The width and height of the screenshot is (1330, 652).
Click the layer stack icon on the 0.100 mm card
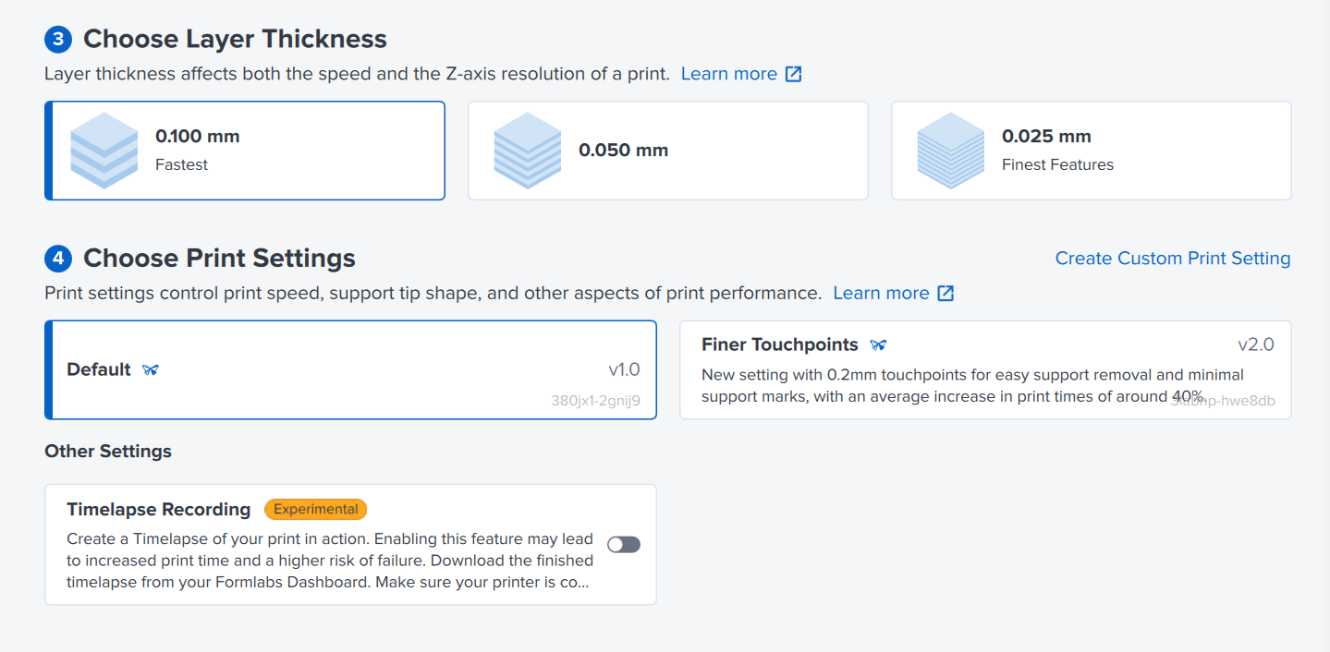coord(104,150)
